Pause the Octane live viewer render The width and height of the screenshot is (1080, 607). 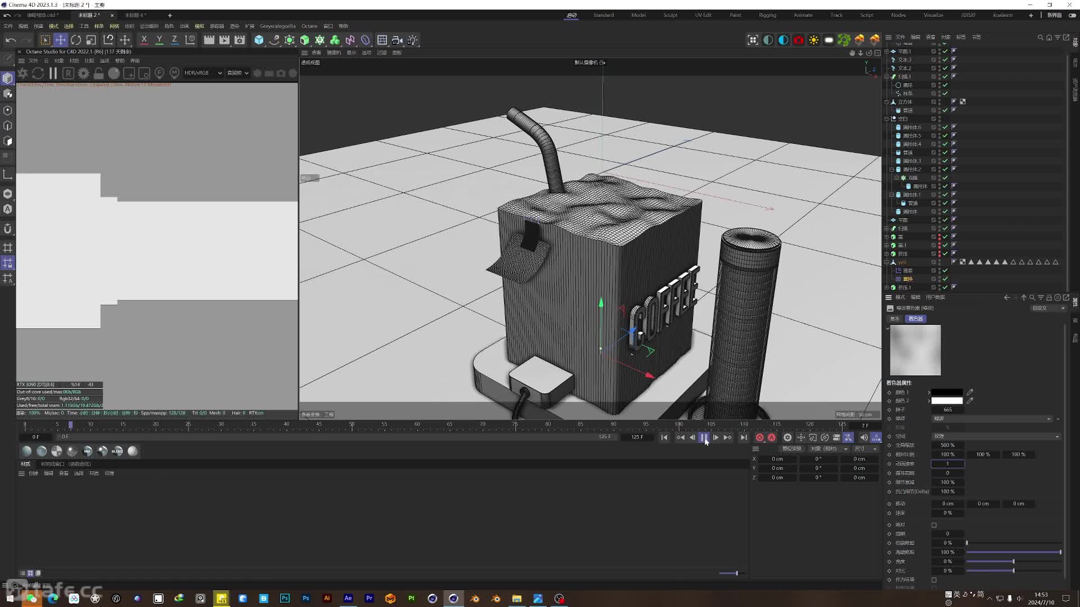tap(53, 73)
